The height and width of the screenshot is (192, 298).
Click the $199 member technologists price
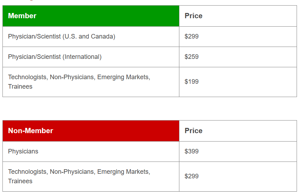pos(192,82)
